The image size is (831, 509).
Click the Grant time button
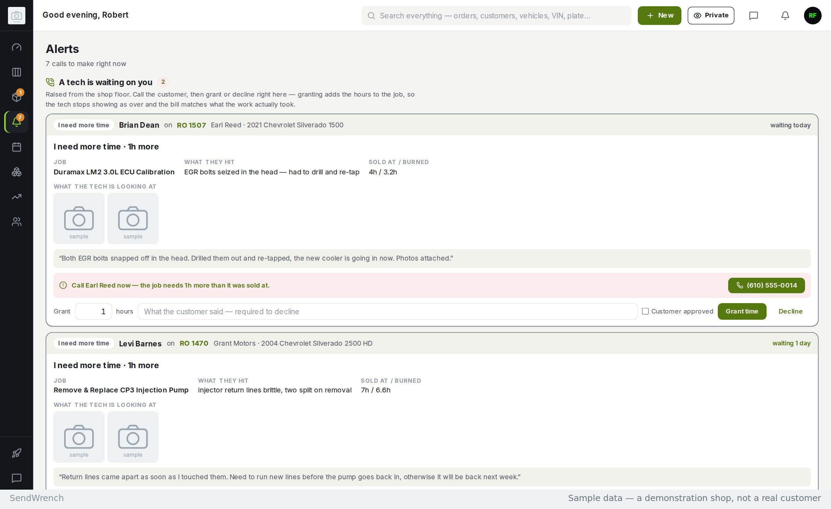click(742, 311)
